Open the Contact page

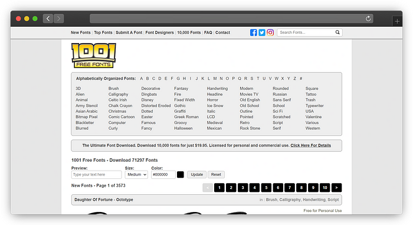coord(222,32)
